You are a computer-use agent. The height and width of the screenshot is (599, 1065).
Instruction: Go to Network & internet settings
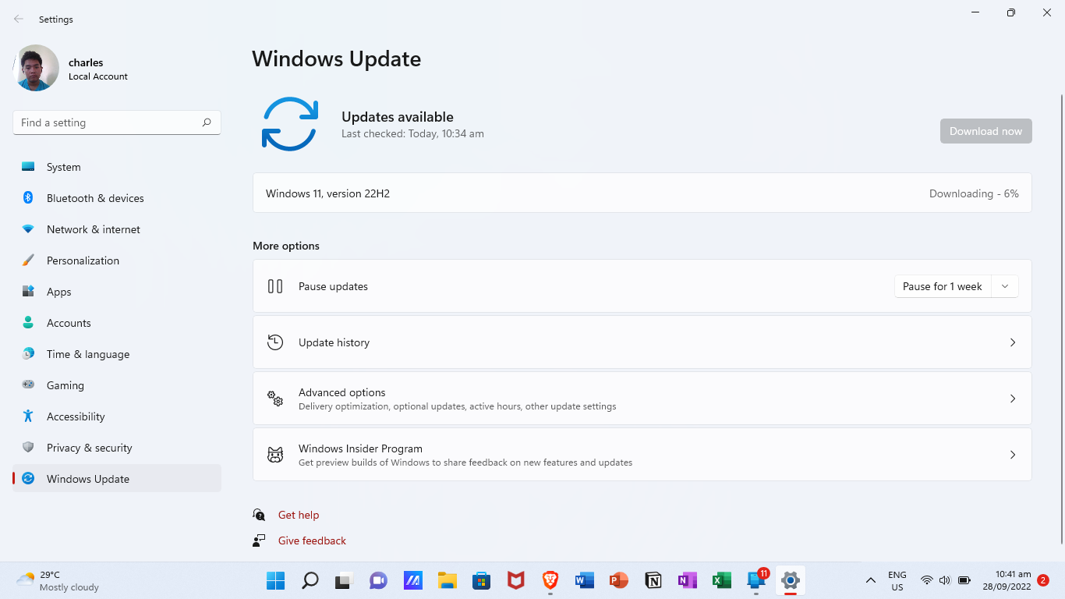click(x=117, y=229)
